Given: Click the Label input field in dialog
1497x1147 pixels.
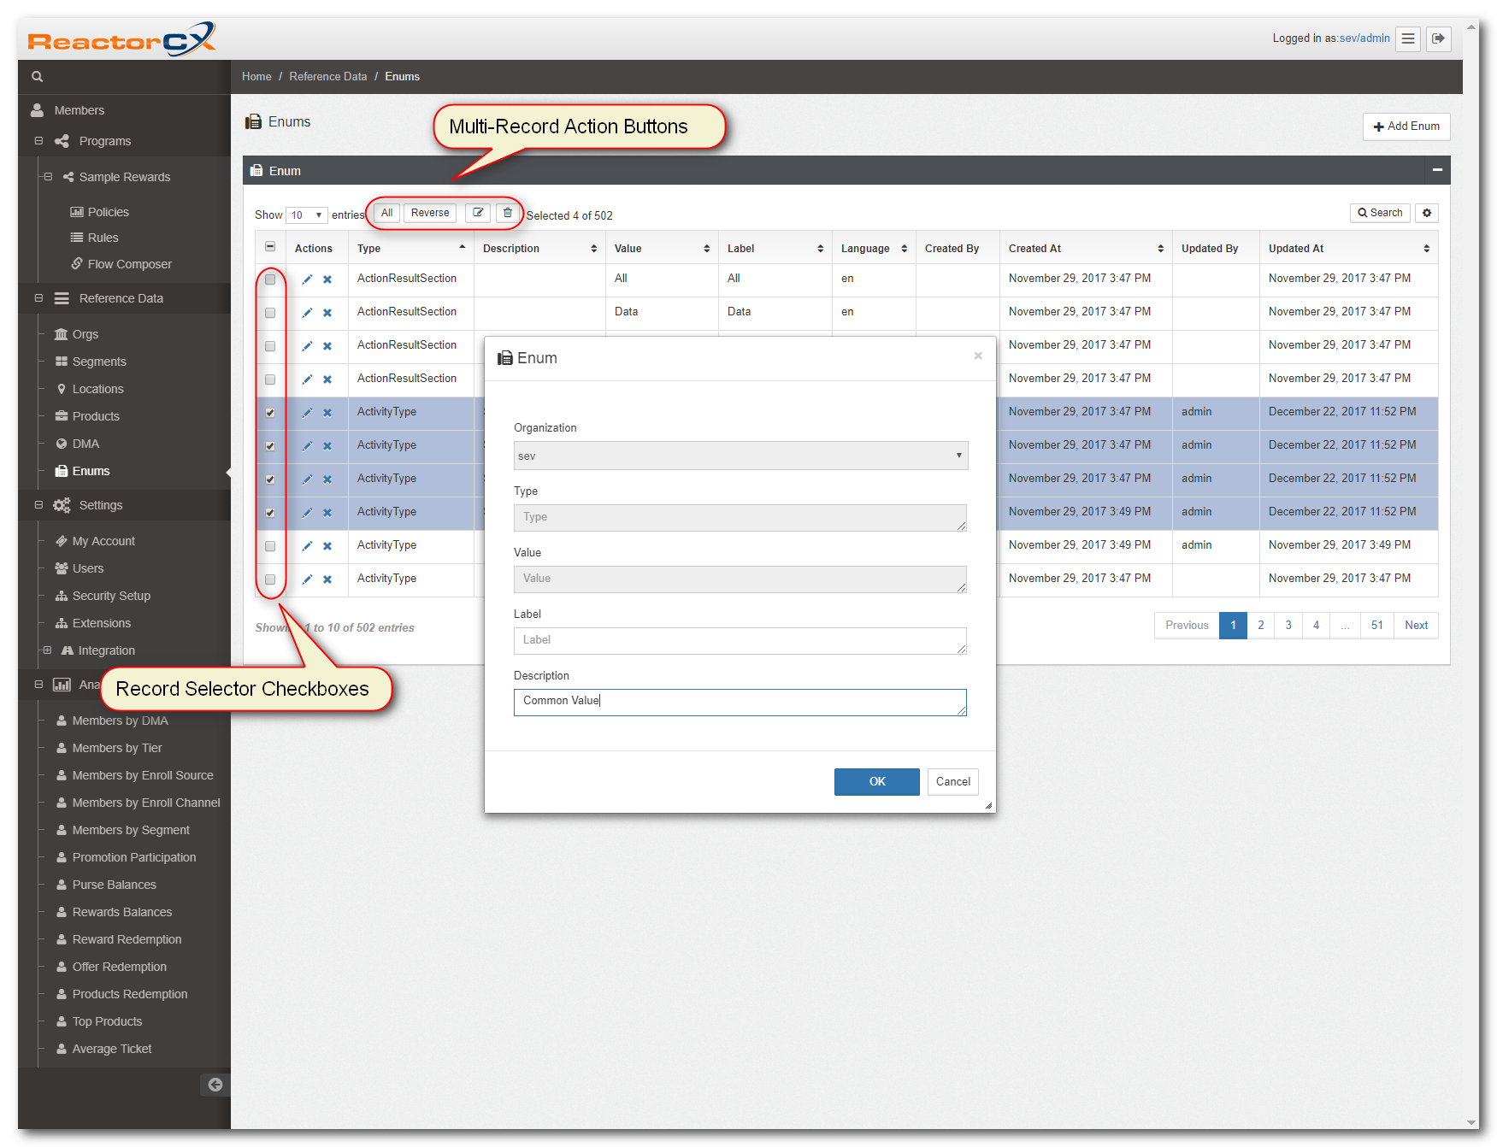Looking at the screenshot, I should coord(740,641).
